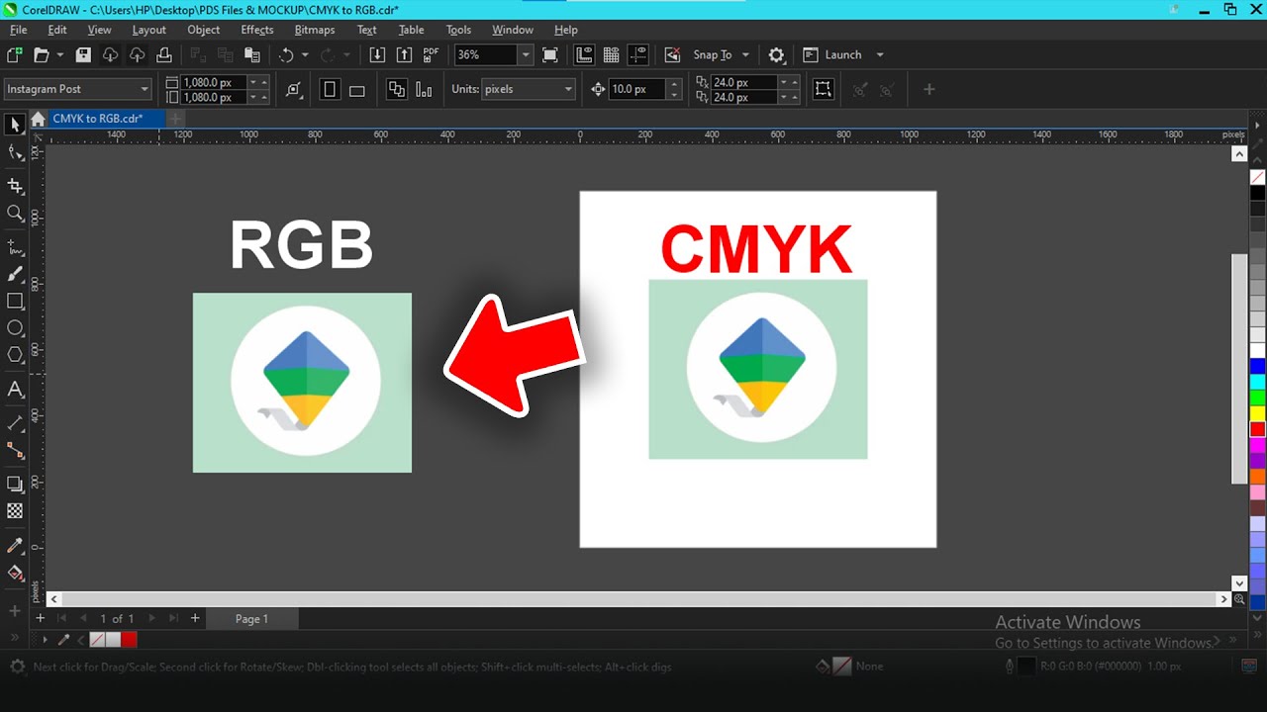Screen dimensions: 1267x712
Task: Expand the Launch dropdown arrow
Action: point(879,55)
